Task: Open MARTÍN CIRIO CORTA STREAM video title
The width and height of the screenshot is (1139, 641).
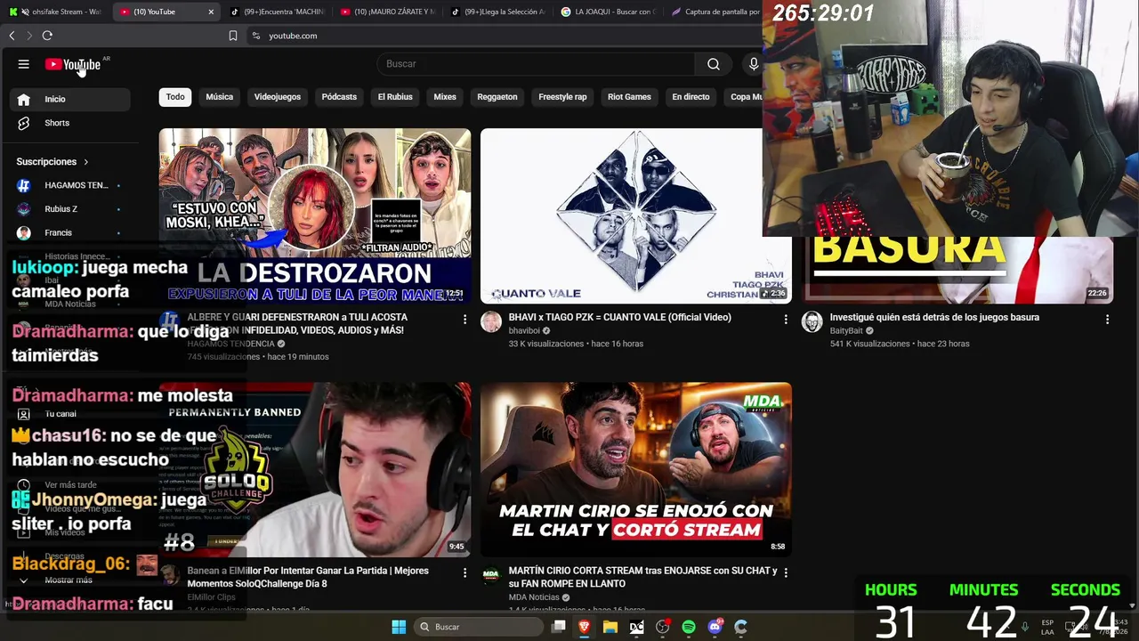Action: [x=642, y=577]
